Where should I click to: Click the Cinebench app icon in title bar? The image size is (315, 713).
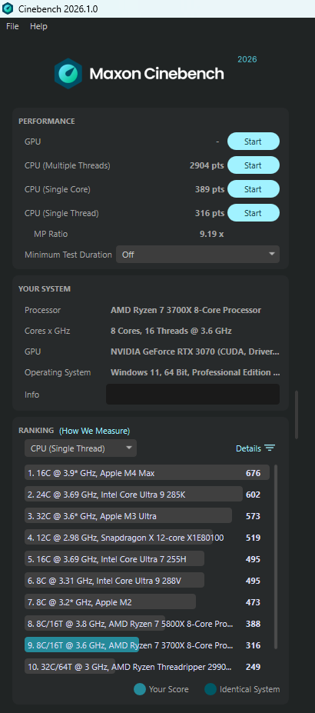click(x=8, y=8)
